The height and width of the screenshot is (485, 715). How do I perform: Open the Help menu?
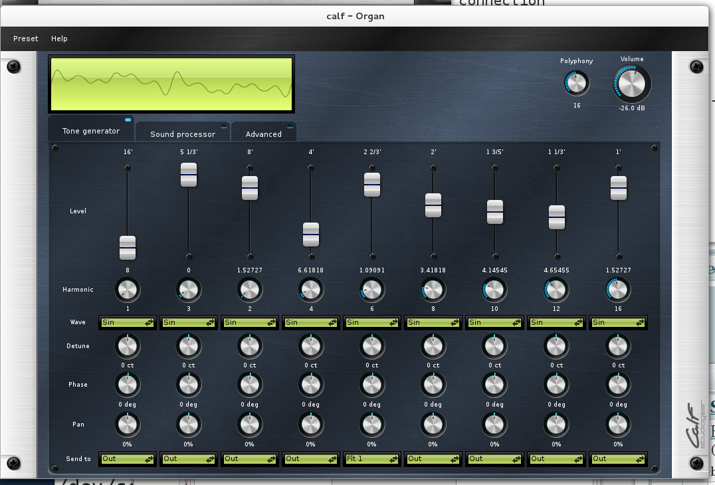59,39
